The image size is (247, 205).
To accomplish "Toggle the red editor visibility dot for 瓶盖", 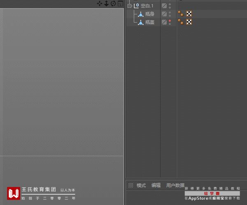I will (170, 20).
